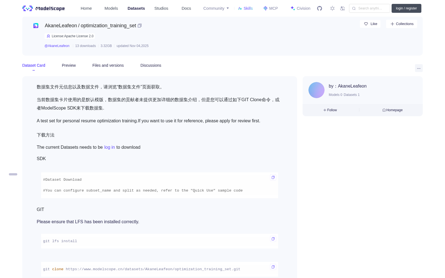Open AkaneLeafeon's Homepage
This screenshot has height=278, width=445.
pos(392,110)
